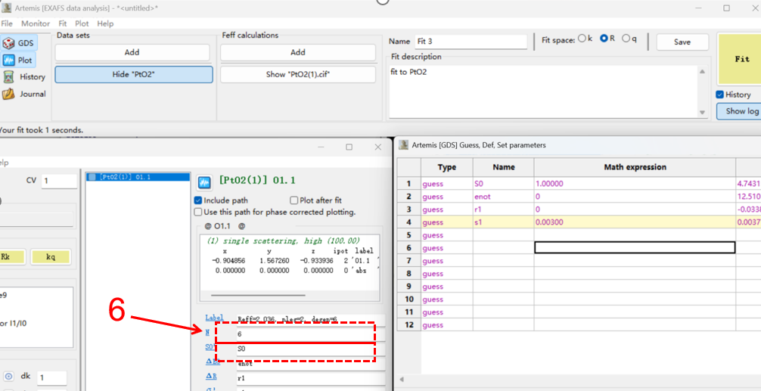
Task: Select the enot name cell in GDS table
Action: tap(503, 197)
